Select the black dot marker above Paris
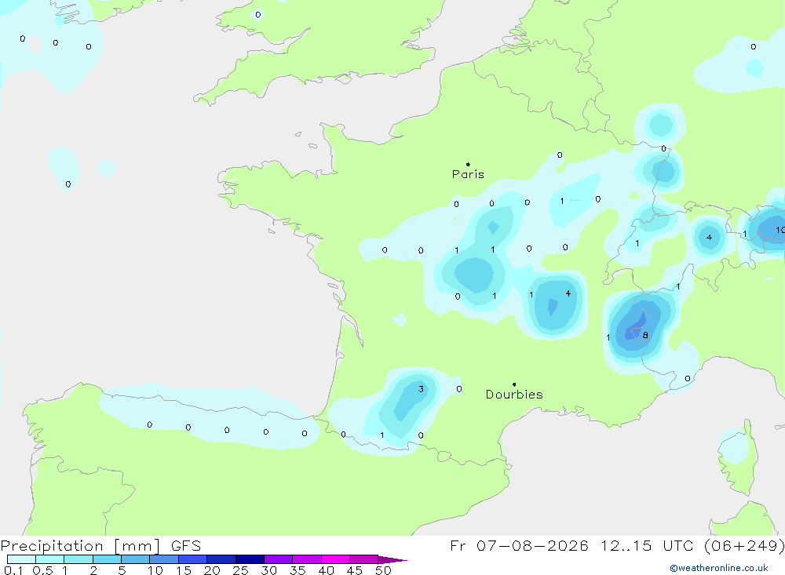Screen dimensions: 785x575 [468, 164]
